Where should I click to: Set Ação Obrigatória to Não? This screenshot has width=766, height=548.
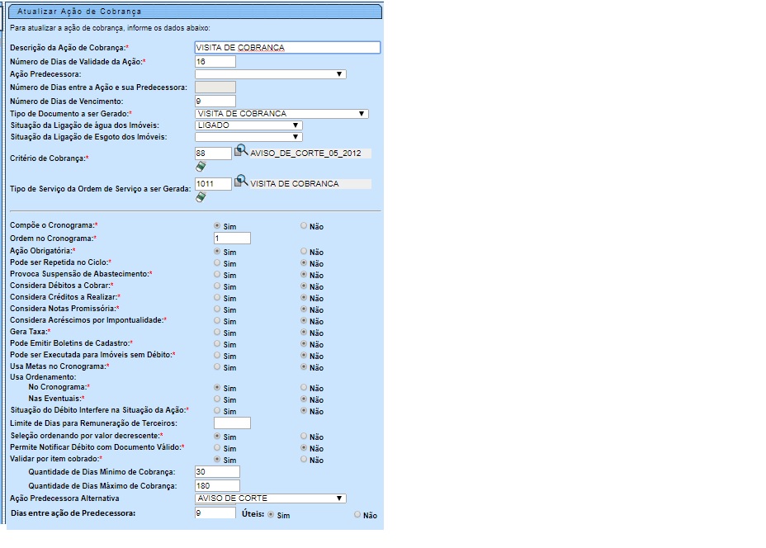point(304,252)
